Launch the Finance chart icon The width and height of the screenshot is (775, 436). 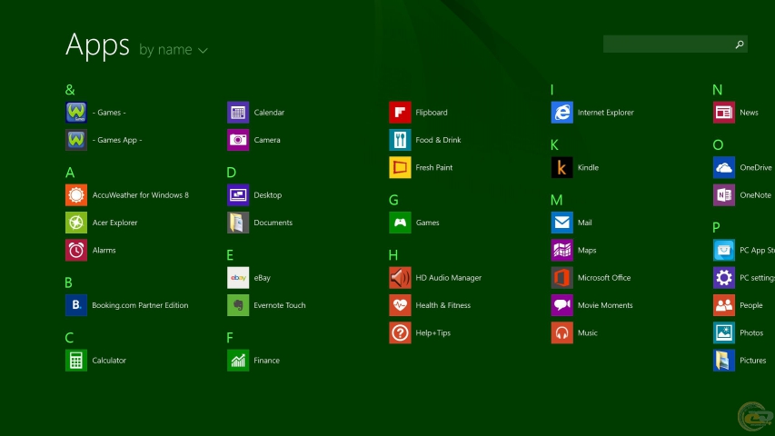coord(238,361)
